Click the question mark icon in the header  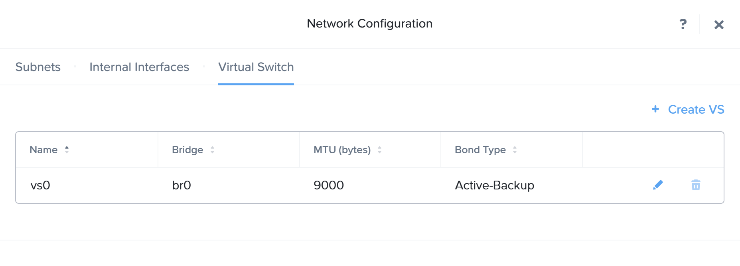683,24
